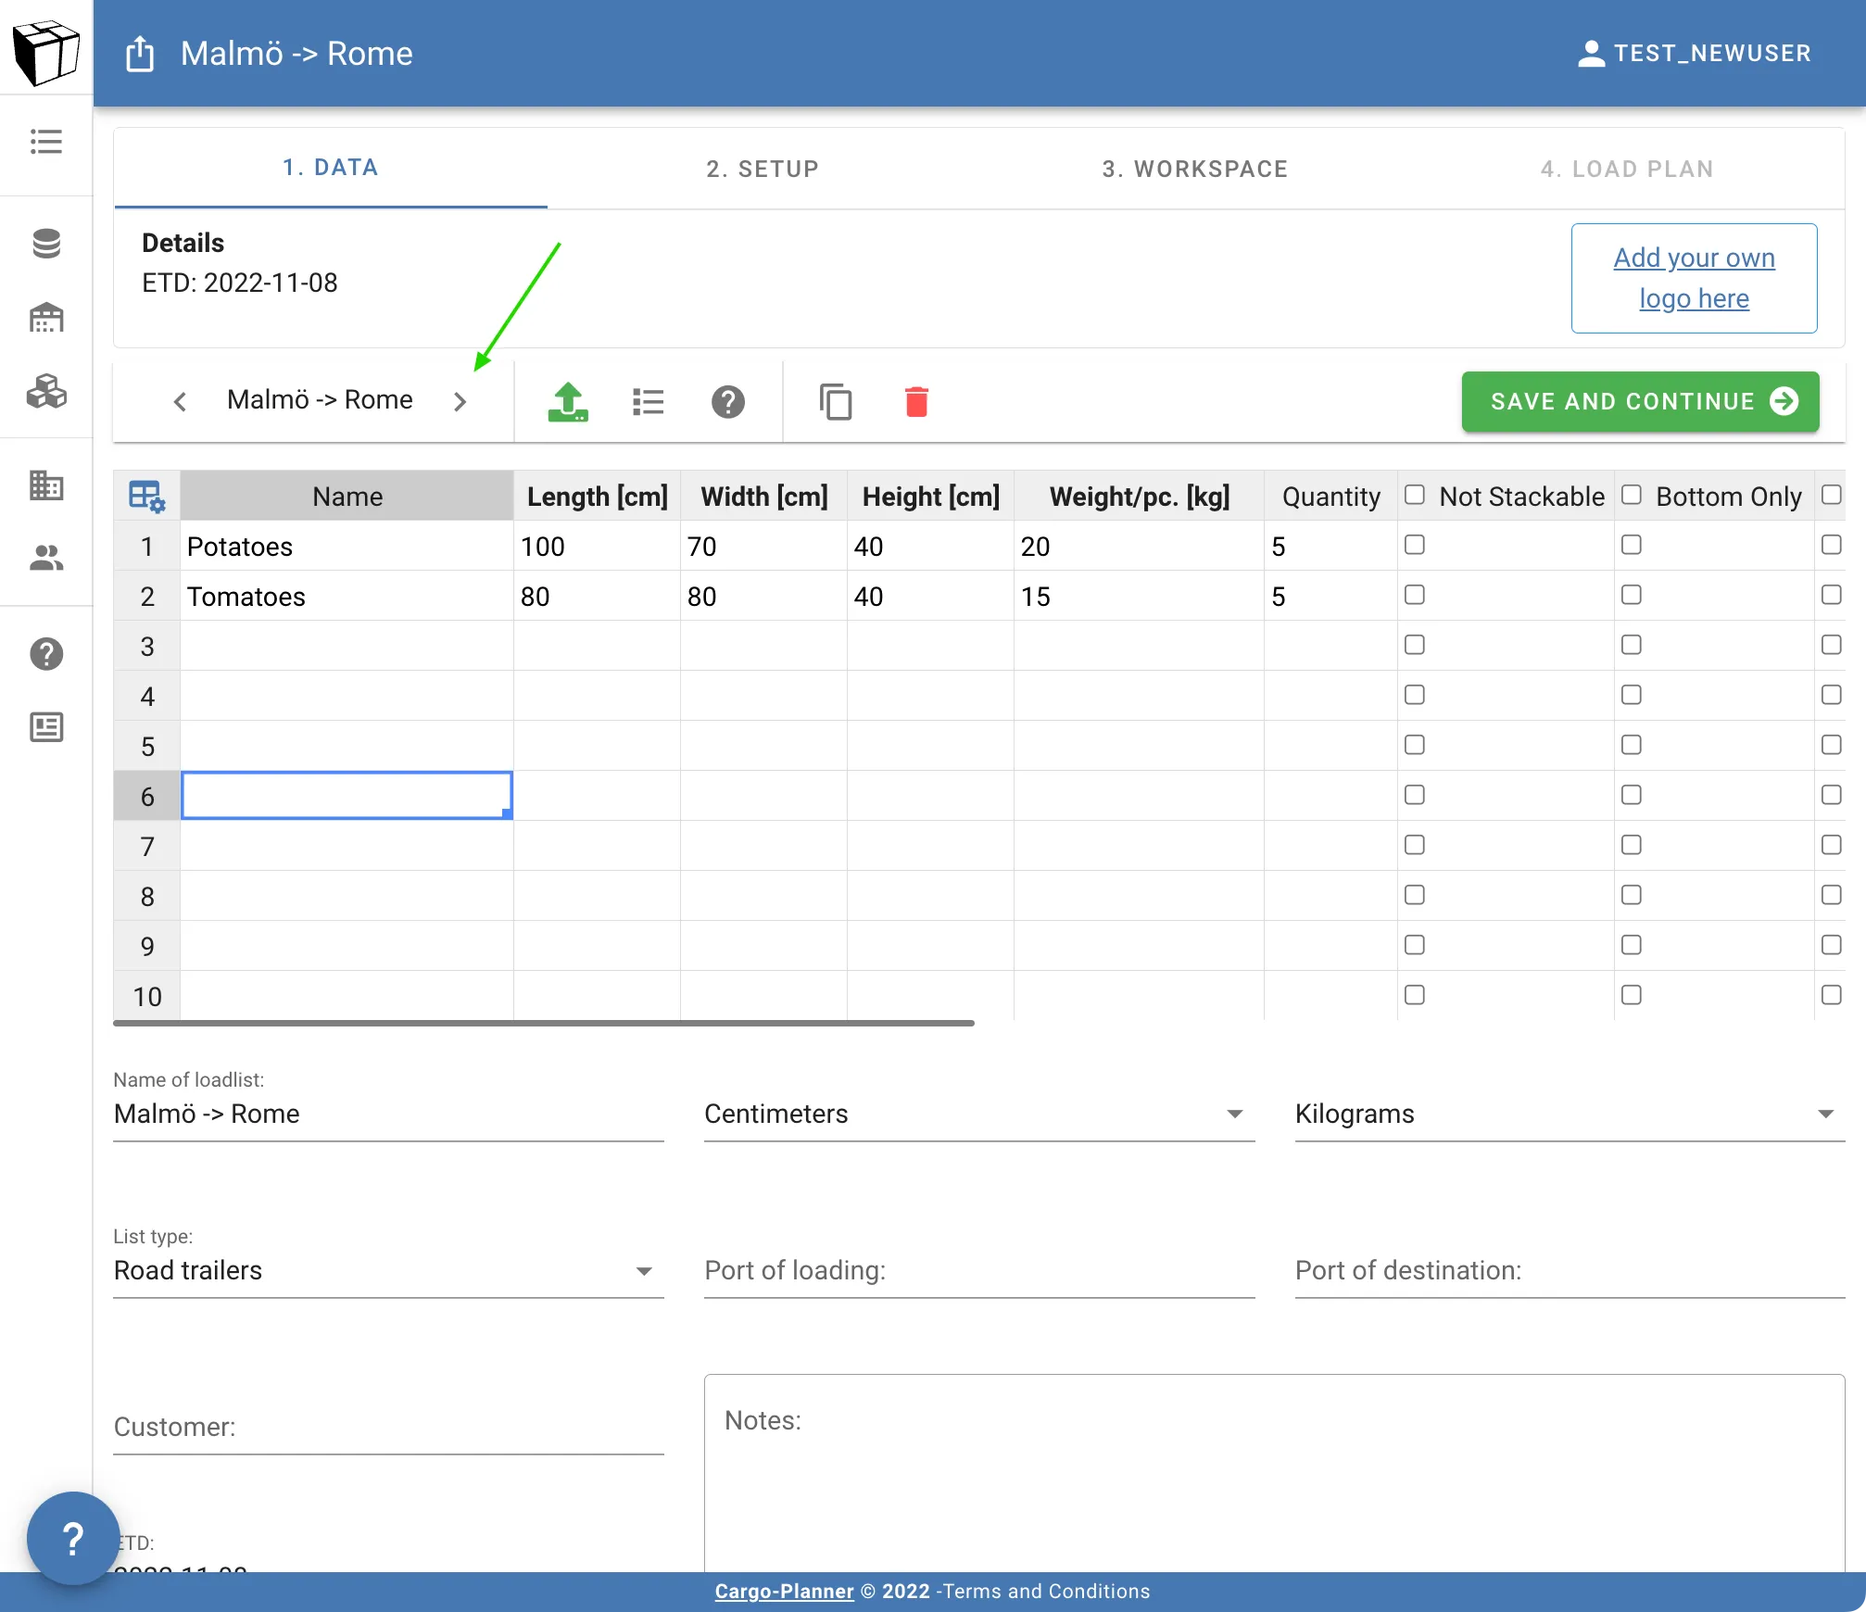This screenshot has width=1866, height=1612.
Task: Click the help question mark icon
Action: point(728,401)
